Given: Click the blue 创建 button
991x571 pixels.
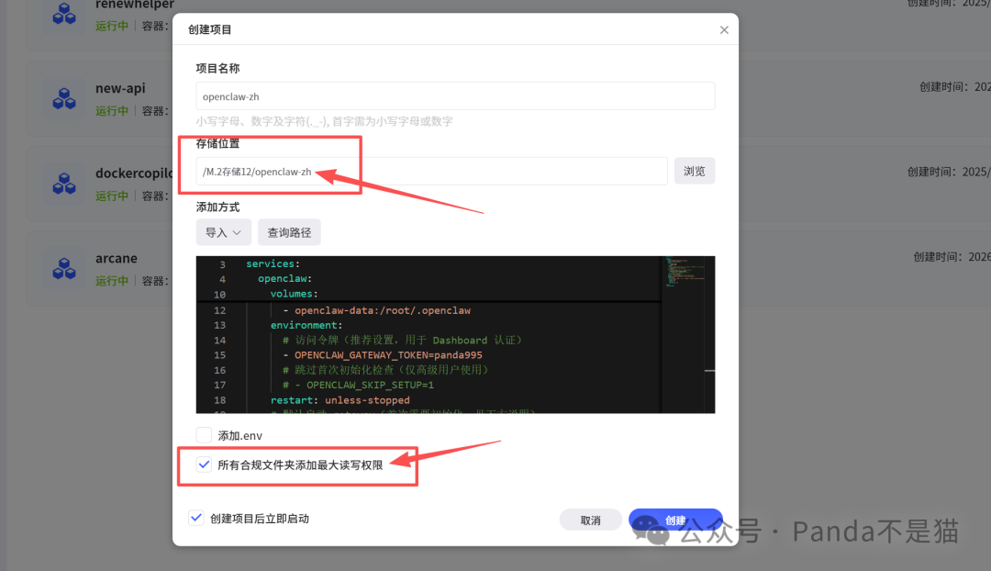Looking at the screenshot, I should [x=675, y=520].
